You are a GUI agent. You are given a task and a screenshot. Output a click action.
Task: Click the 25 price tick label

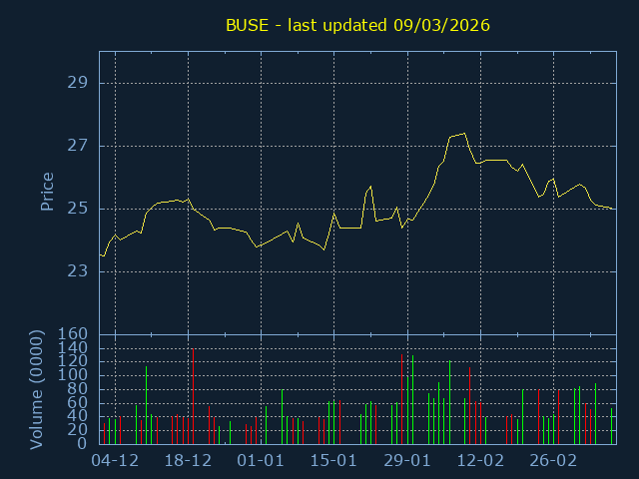pyautogui.click(x=77, y=209)
